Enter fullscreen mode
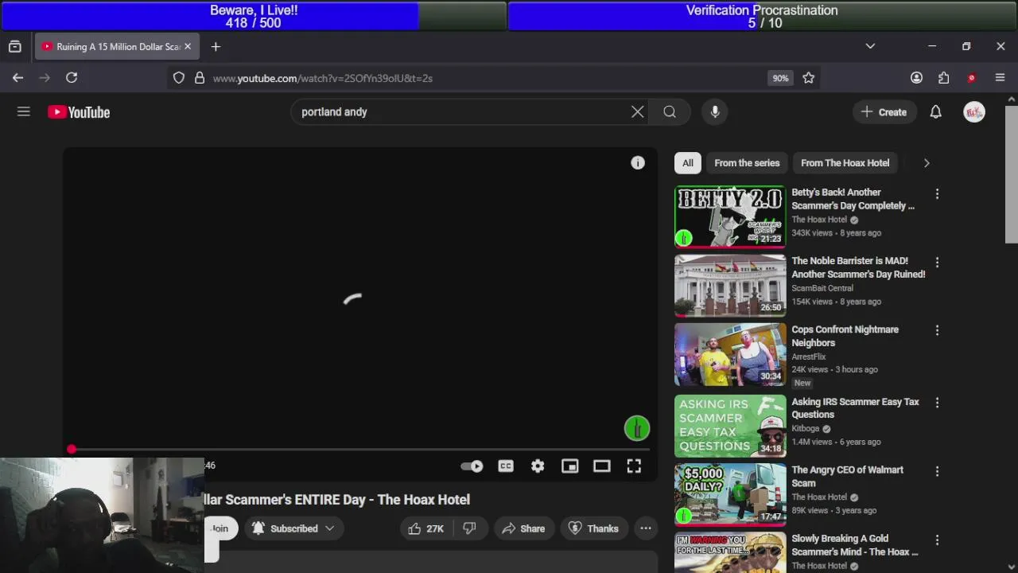This screenshot has width=1018, height=573. click(634, 466)
